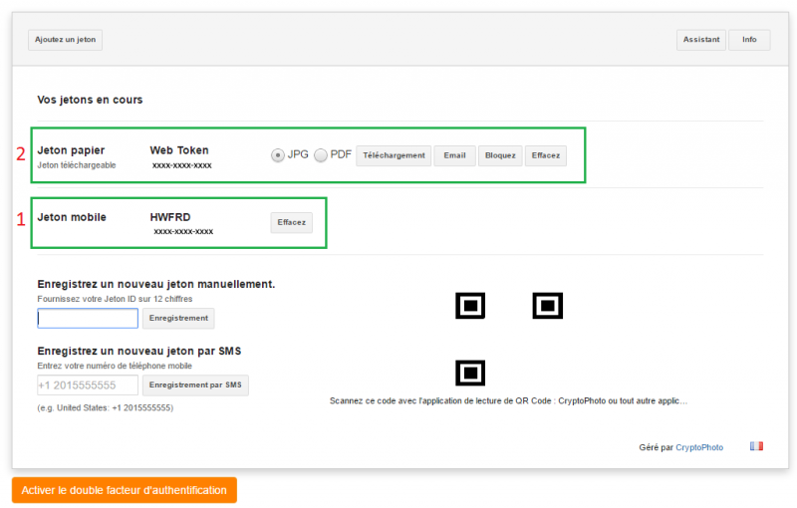Image resolution: width=797 pixels, height=508 pixels.
Task: Click the top-left QR code square
Action: (x=470, y=306)
